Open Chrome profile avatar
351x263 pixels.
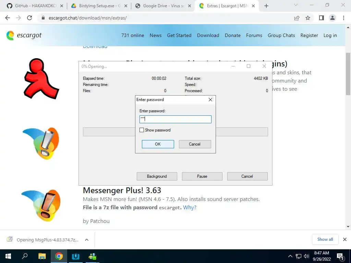click(x=332, y=18)
